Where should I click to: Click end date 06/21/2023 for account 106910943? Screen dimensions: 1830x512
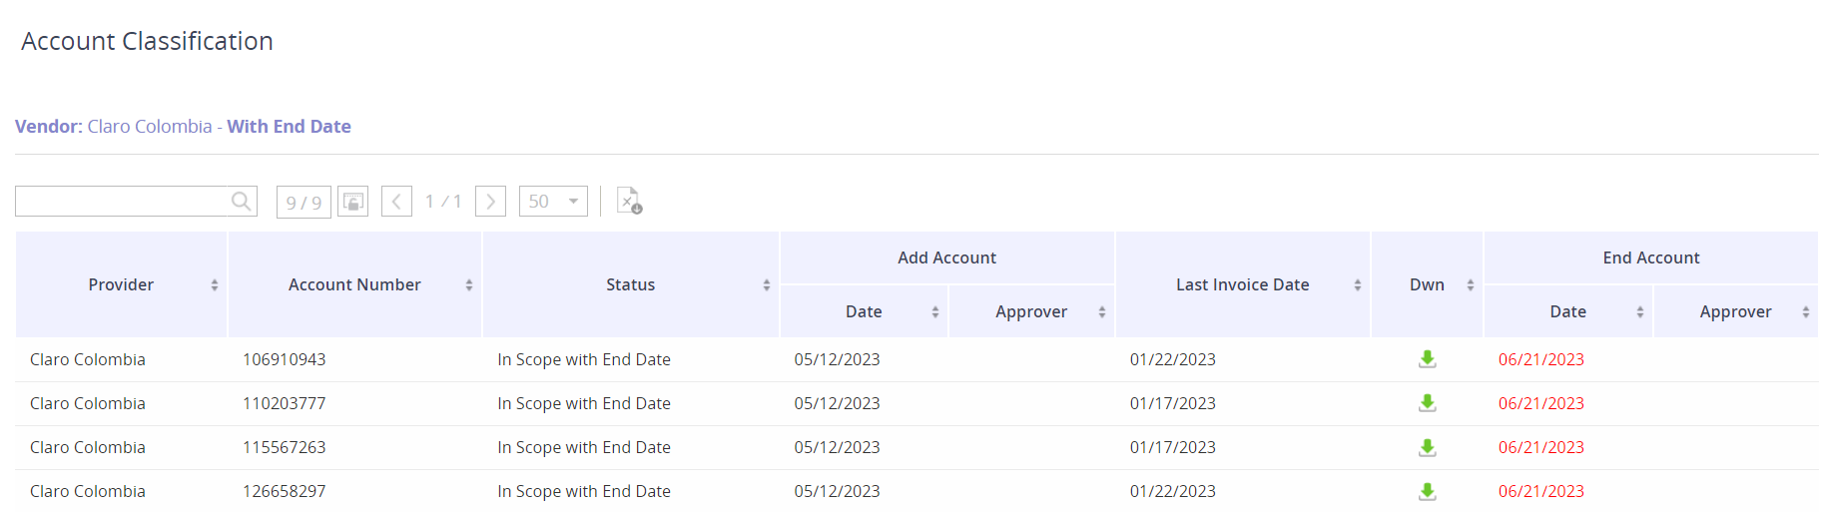tap(1541, 359)
